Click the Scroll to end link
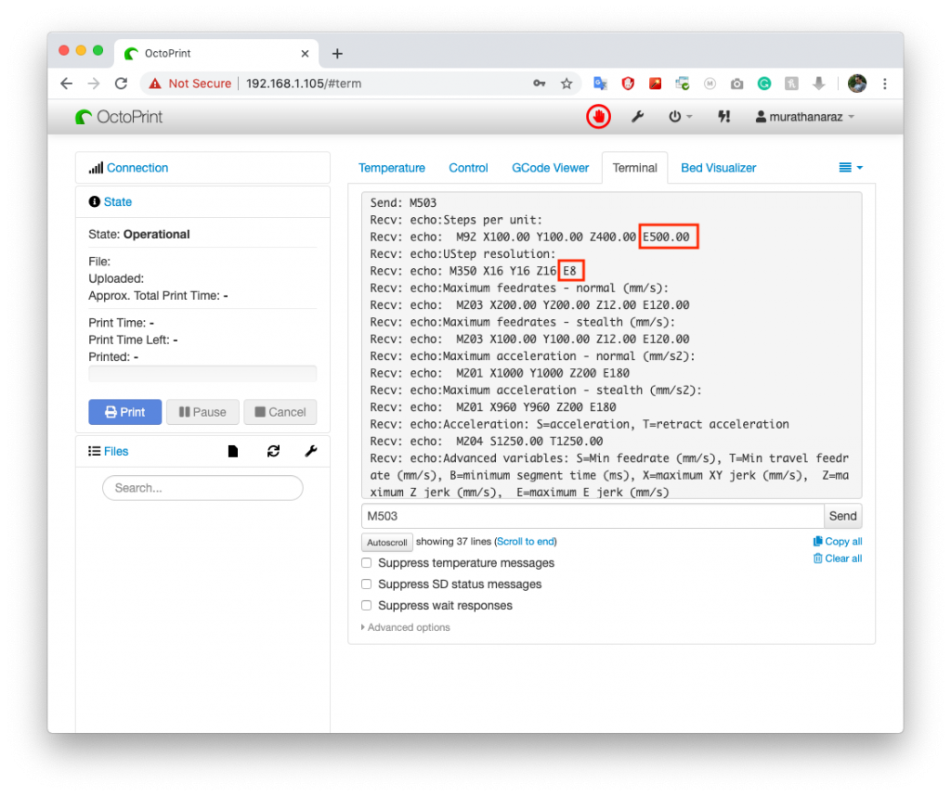This screenshot has height=796, width=951. point(526,542)
